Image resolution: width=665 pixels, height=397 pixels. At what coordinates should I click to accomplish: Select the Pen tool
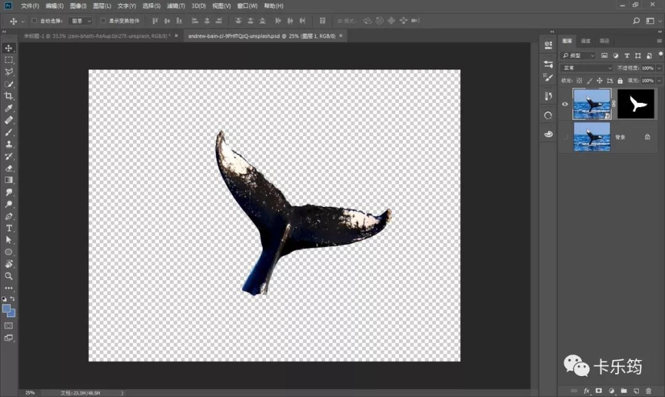(9, 216)
